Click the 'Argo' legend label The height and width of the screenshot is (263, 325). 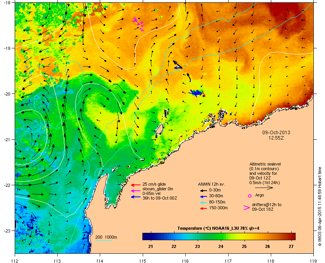coord(260,195)
